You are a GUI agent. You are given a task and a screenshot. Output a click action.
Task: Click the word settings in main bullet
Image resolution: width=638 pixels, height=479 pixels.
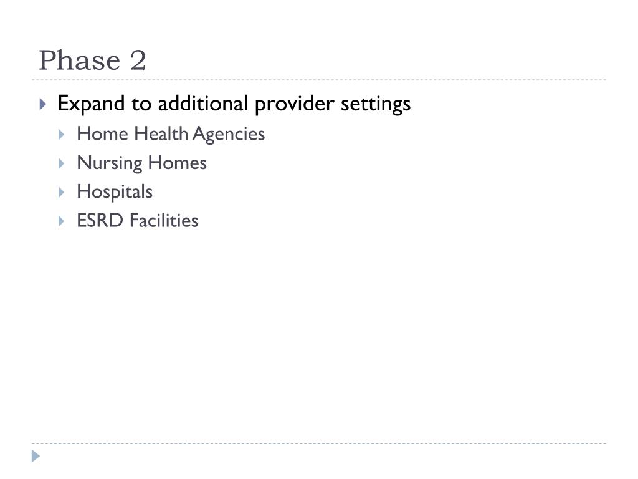tap(376, 104)
